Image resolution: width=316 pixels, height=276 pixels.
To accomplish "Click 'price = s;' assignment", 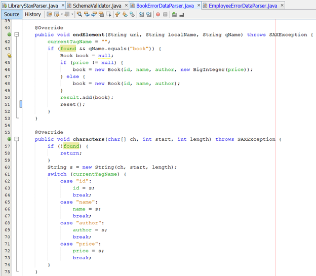I will pos(89,251).
